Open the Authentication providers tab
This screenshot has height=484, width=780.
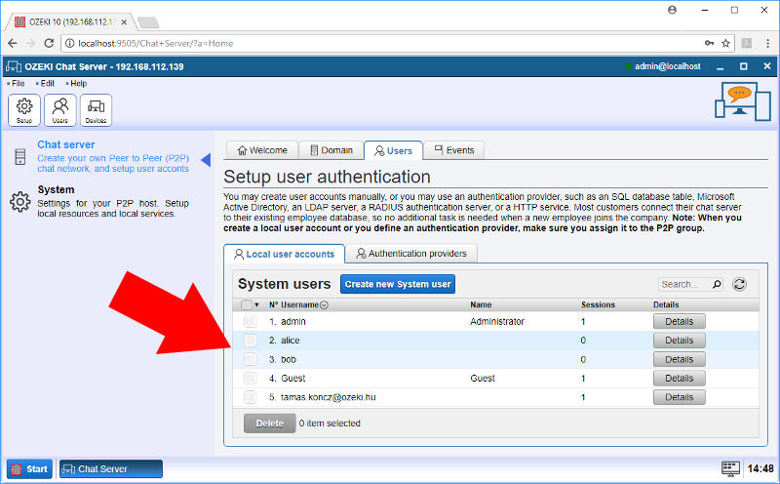click(411, 254)
